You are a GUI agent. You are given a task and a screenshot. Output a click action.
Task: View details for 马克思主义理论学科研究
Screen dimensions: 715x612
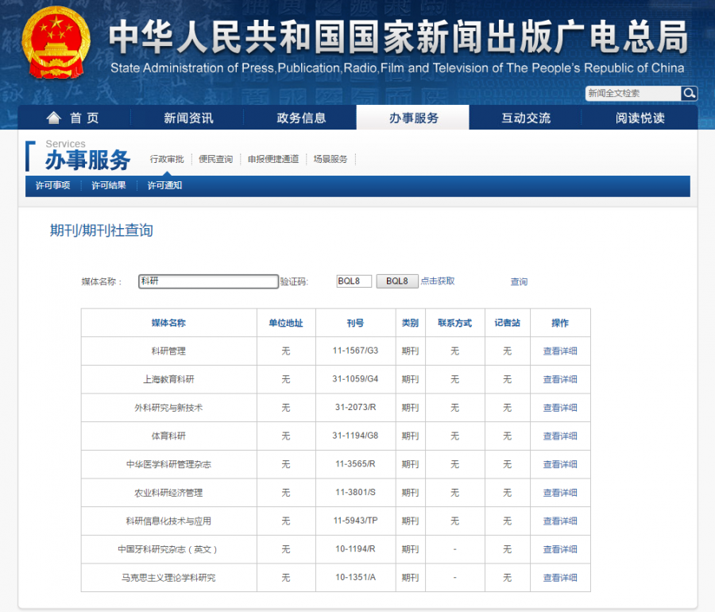560,577
